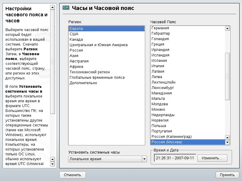Choose "Польша" timezone entry

click(159, 126)
